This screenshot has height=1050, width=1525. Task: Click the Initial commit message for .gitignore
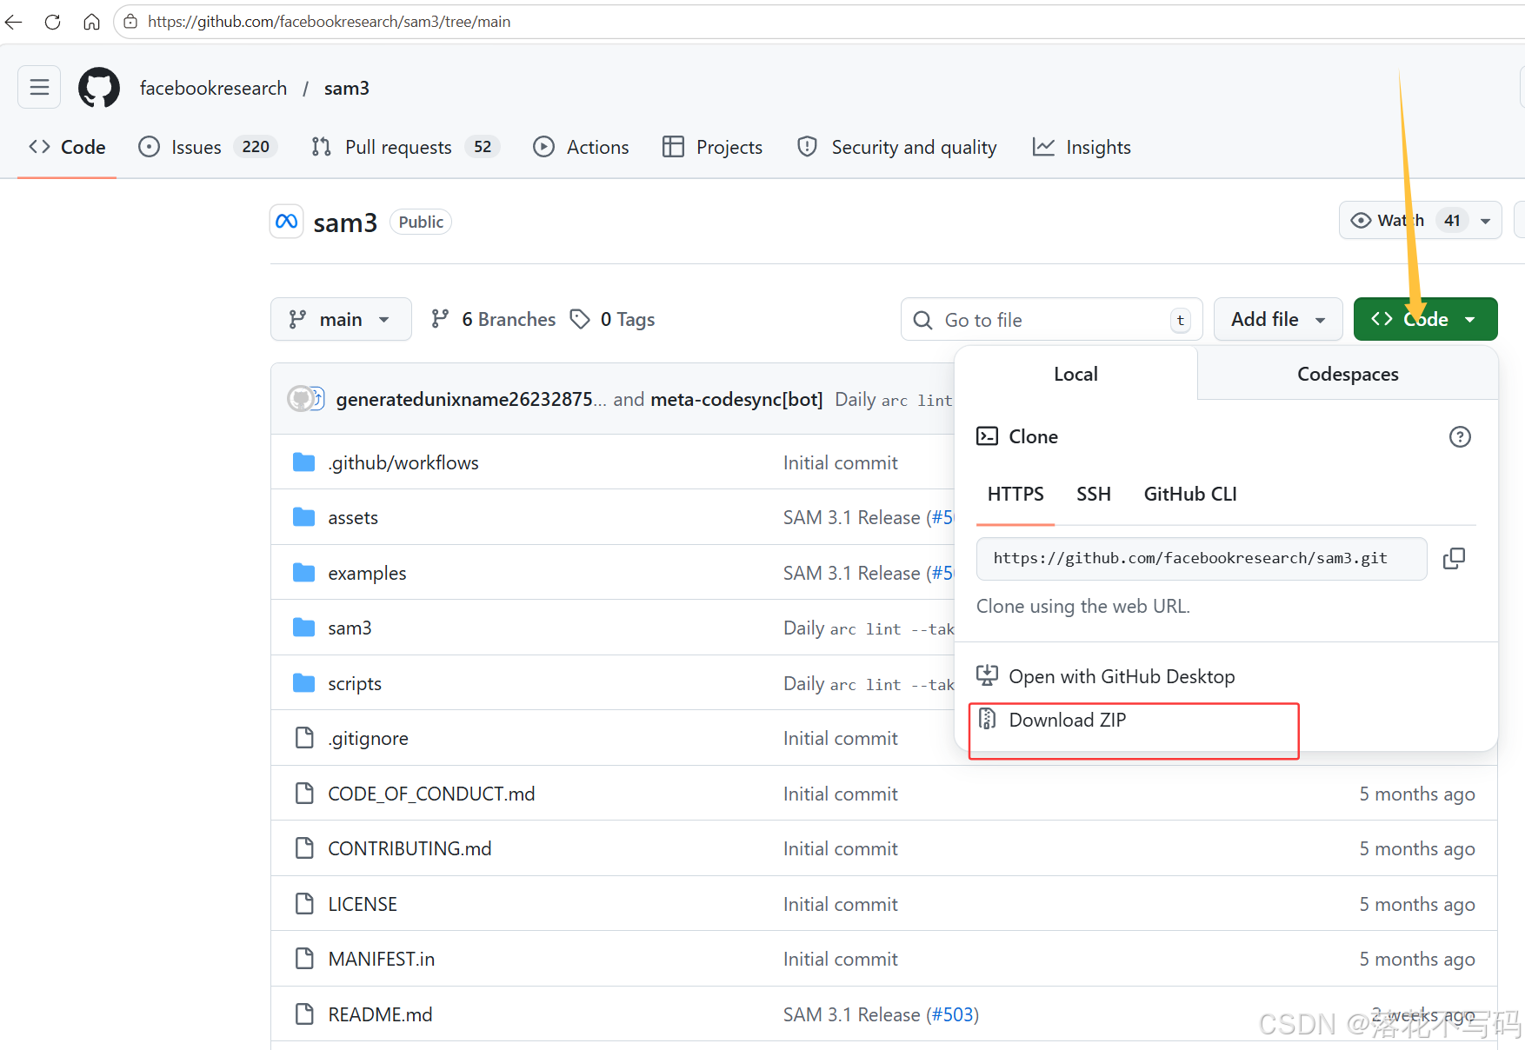tap(840, 738)
